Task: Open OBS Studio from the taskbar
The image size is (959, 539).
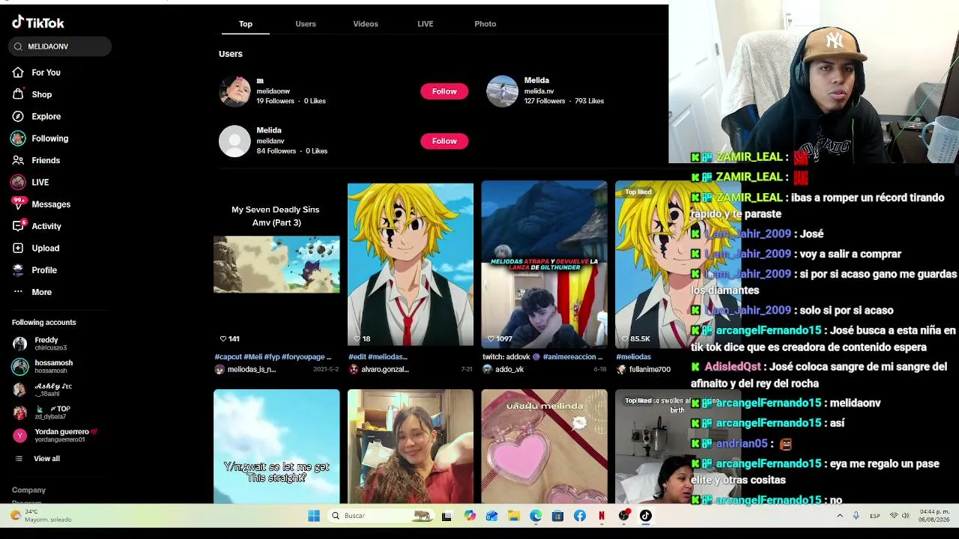Action: (x=624, y=516)
